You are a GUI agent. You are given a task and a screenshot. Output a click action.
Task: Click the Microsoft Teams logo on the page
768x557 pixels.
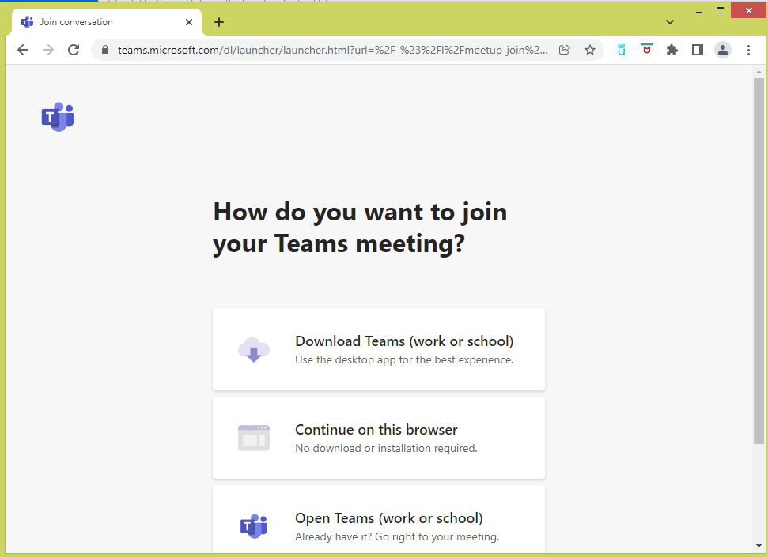pyautogui.click(x=58, y=117)
